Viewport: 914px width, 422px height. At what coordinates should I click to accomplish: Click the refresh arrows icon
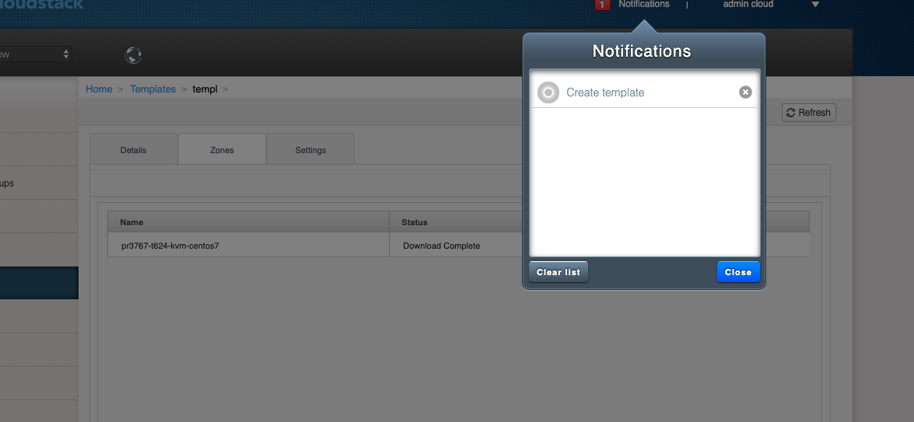point(790,113)
